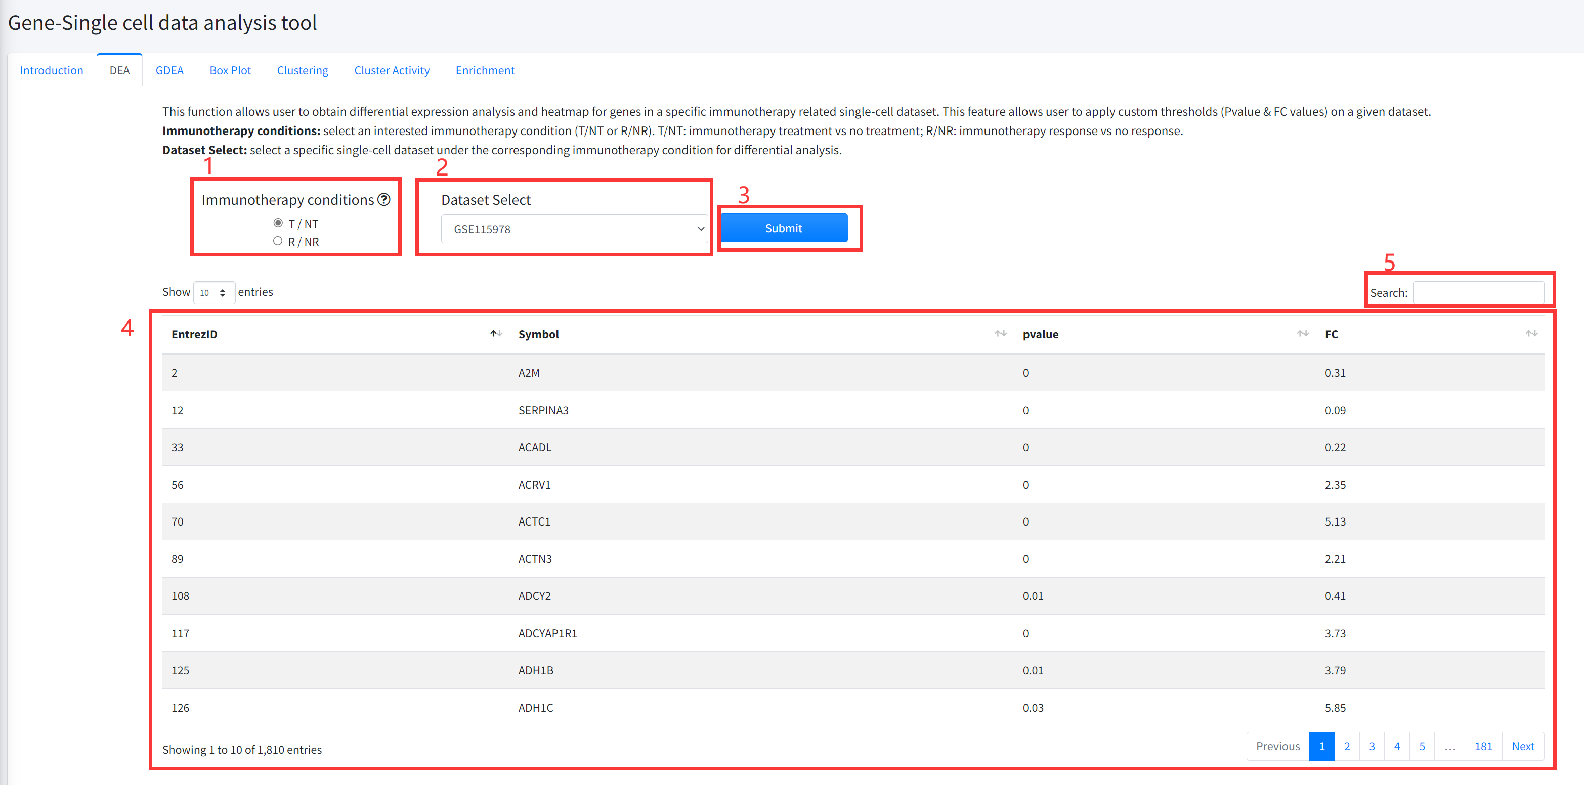Sort table by pvalue column arrows
The width and height of the screenshot is (1584, 785).
click(x=1302, y=334)
